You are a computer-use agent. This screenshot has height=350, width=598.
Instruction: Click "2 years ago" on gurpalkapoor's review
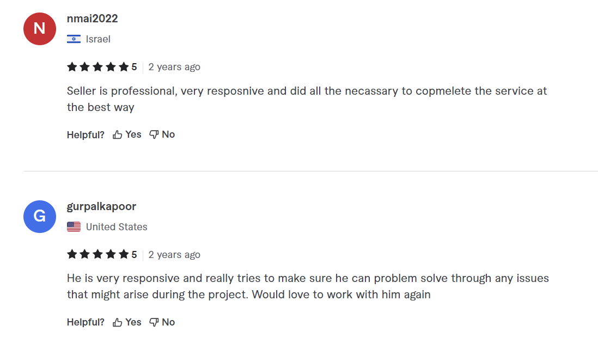[174, 255]
